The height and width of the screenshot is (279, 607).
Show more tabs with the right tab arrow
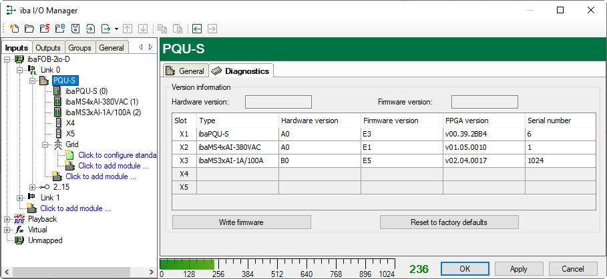click(x=151, y=47)
